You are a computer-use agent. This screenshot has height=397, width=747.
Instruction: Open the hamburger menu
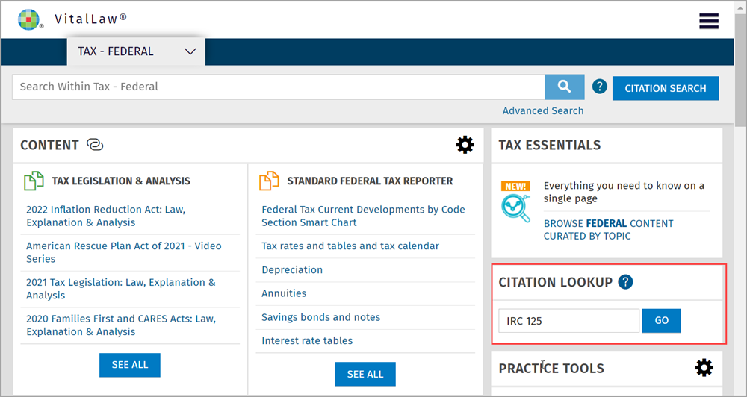708,21
